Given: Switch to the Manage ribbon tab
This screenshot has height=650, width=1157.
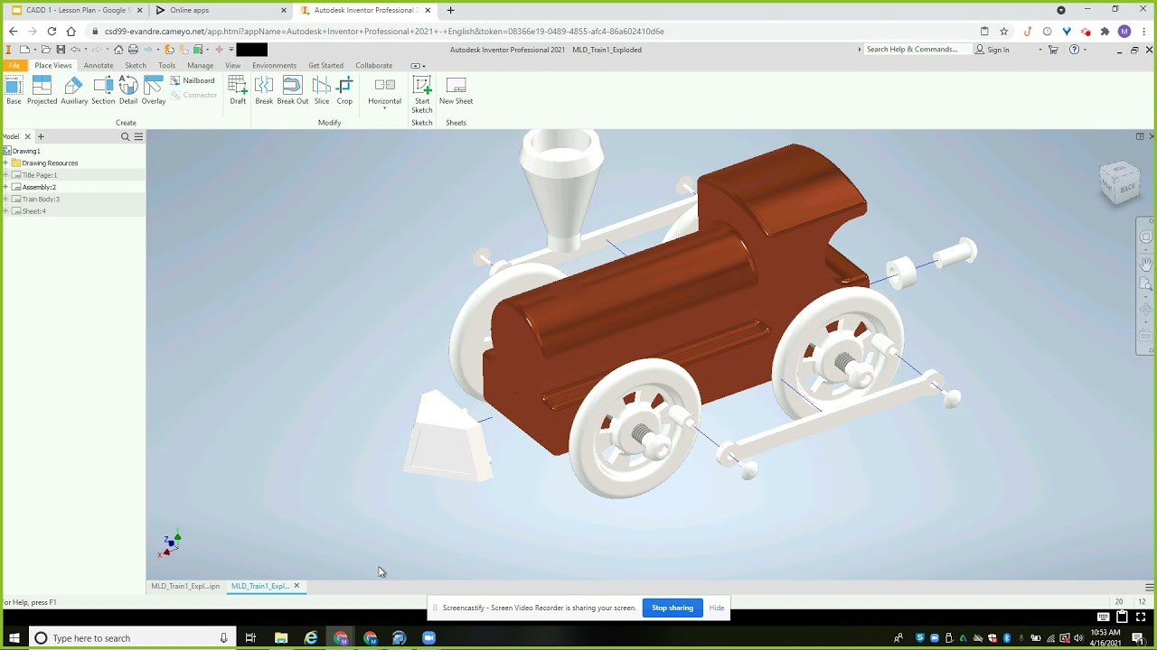Looking at the screenshot, I should click(200, 65).
